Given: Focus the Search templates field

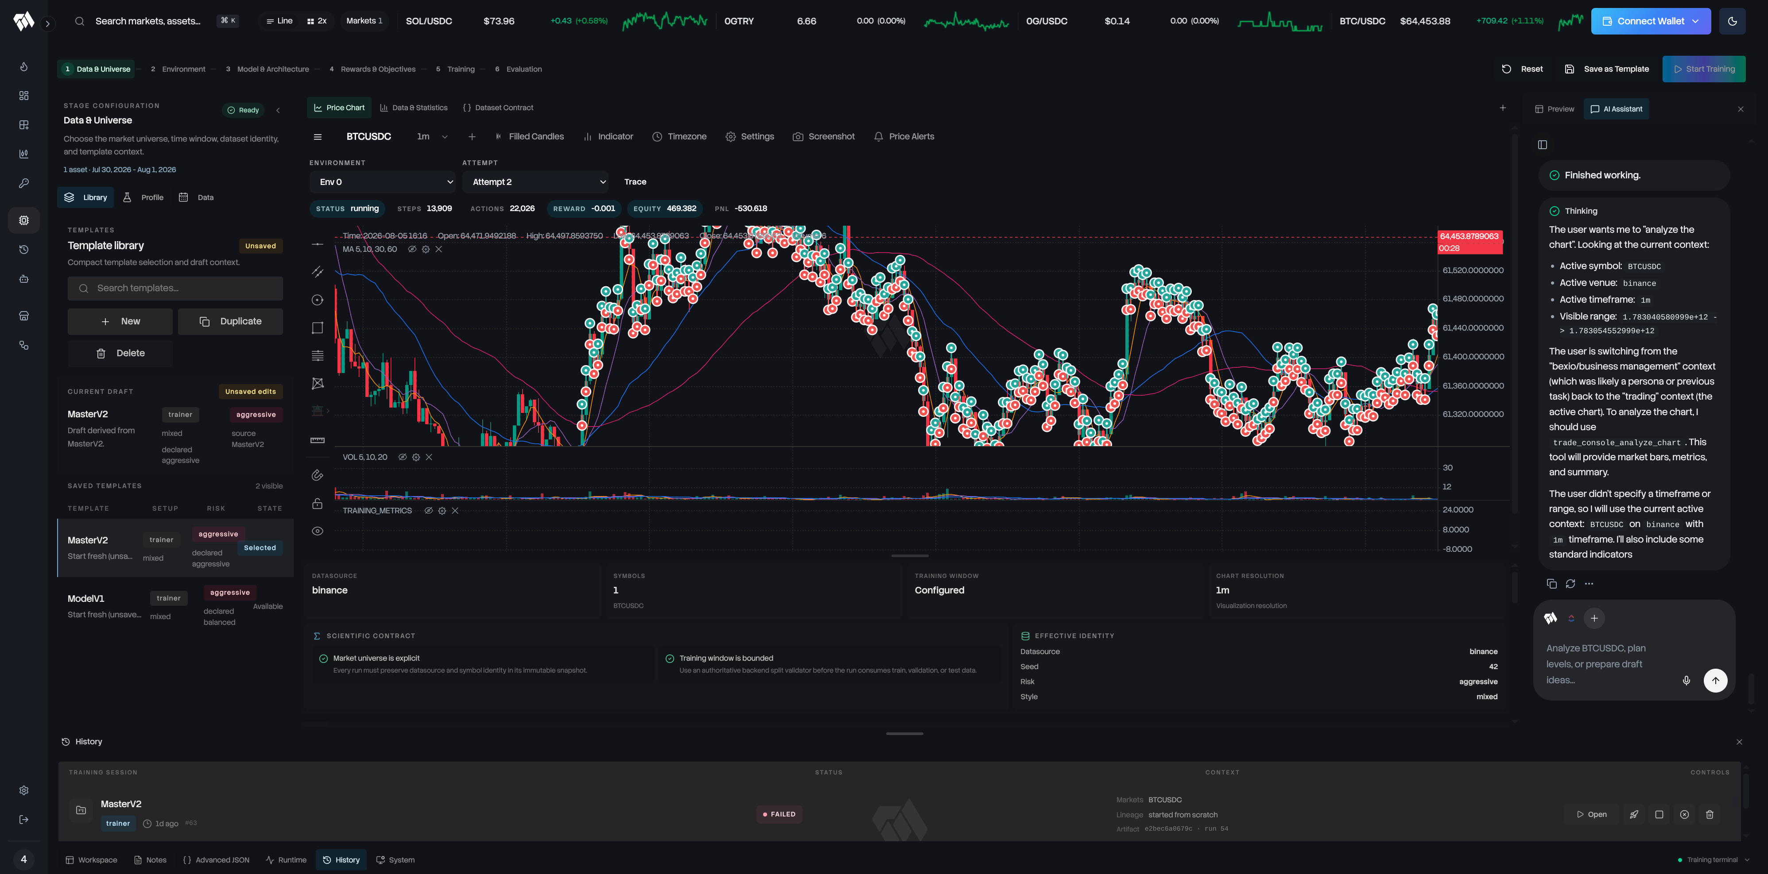Looking at the screenshot, I should 175,288.
